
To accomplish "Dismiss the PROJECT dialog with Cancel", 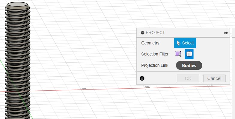I will pyautogui.click(x=214, y=78).
